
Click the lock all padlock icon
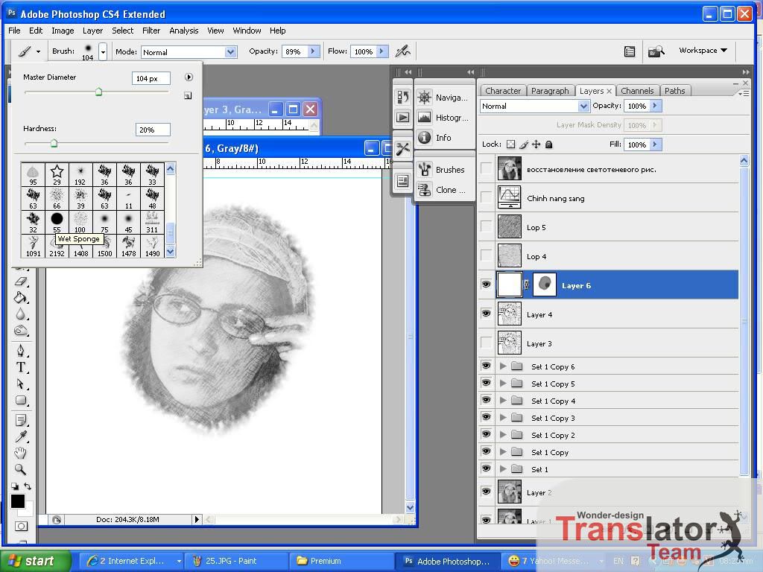click(x=549, y=144)
